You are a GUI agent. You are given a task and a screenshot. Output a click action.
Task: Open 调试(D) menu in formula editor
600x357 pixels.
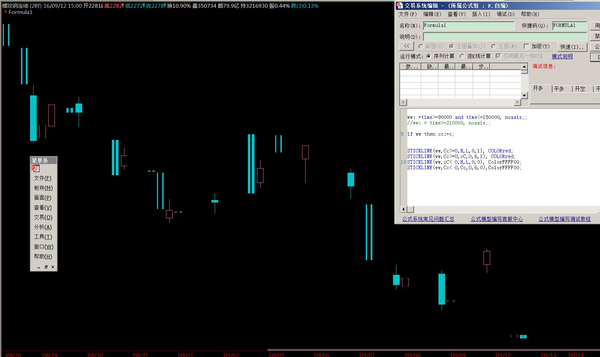[505, 14]
